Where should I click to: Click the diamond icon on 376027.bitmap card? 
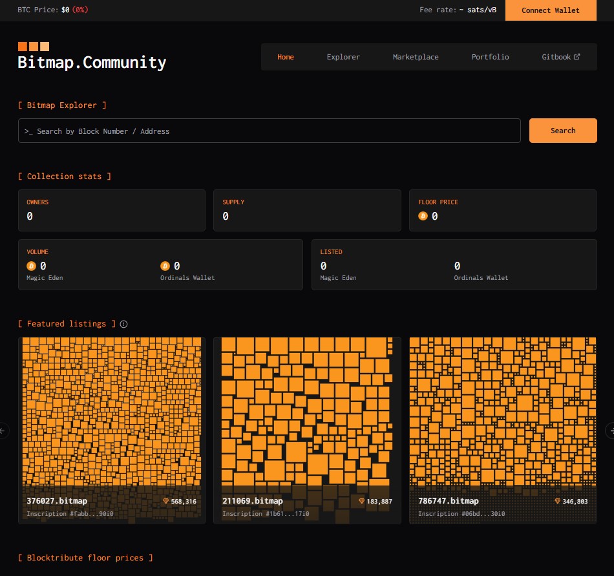pyautogui.click(x=165, y=501)
